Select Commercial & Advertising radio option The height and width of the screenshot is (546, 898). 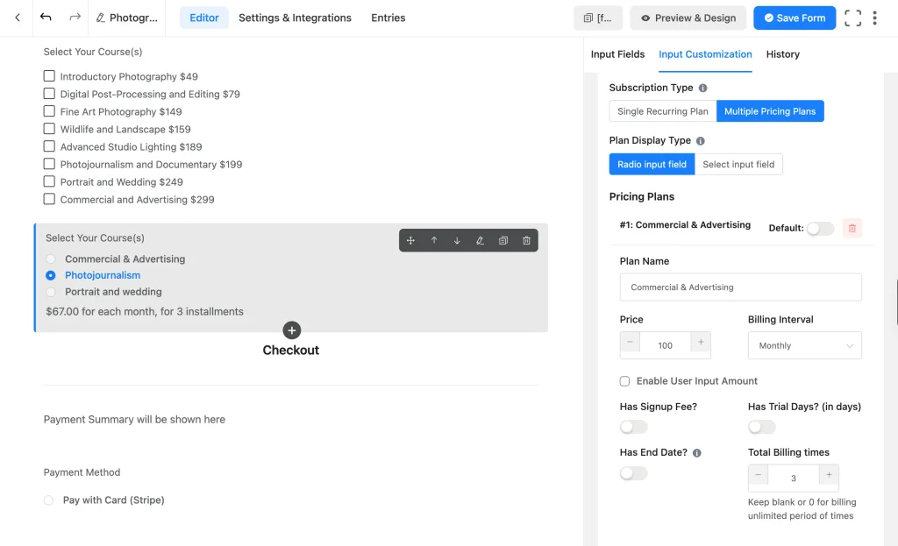(x=51, y=259)
